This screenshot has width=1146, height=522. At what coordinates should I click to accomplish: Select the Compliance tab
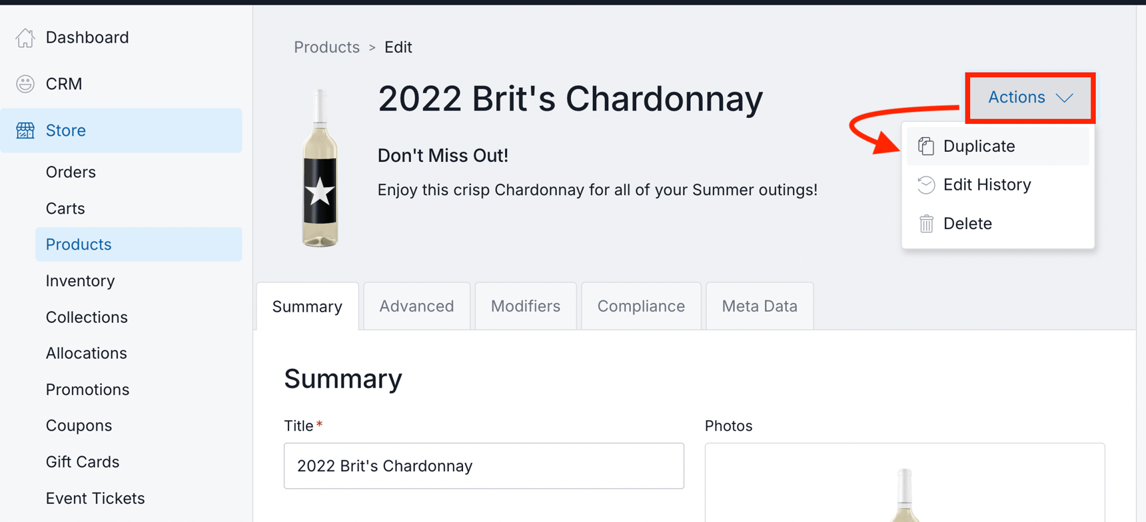coord(641,306)
